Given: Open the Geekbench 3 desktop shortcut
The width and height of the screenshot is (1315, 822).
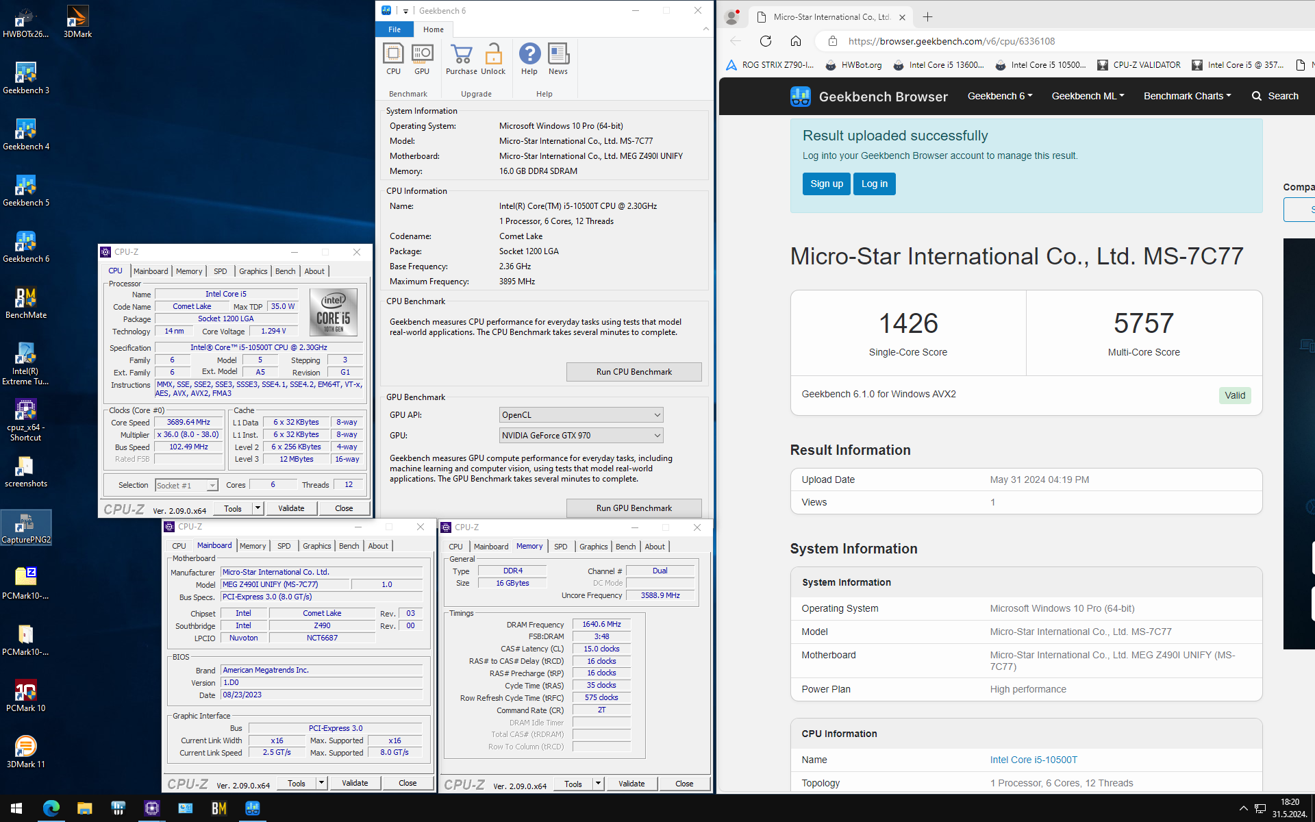Looking at the screenshot, I should (26, 78).
